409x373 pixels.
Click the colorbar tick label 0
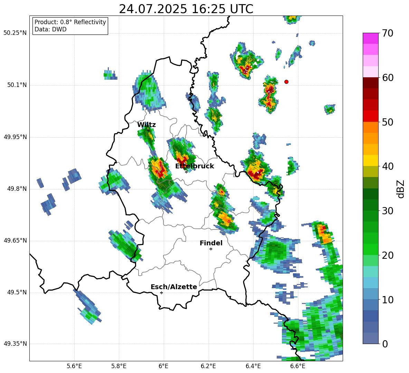tap(385, 344)
